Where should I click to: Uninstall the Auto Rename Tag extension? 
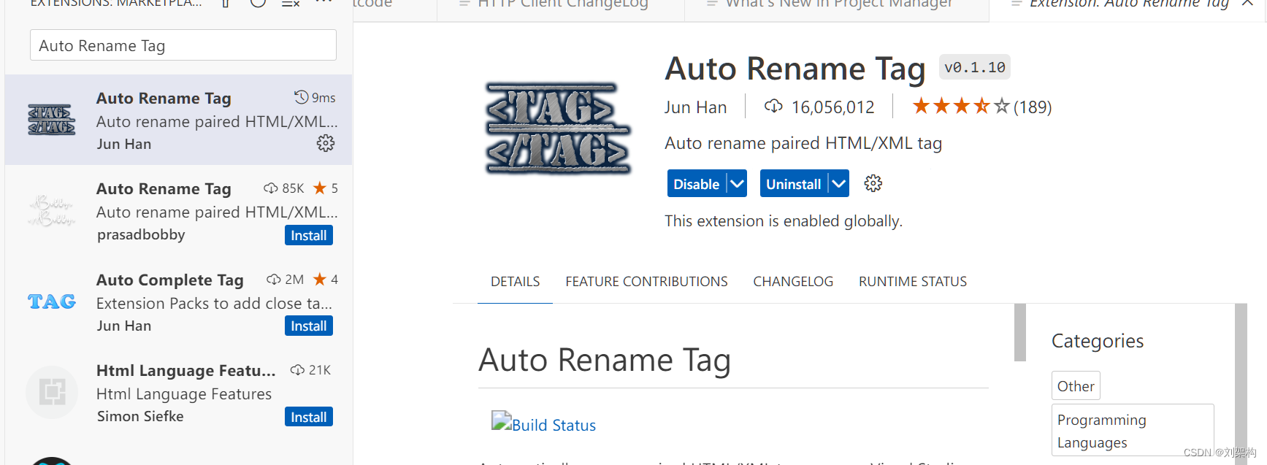[x=794, y=184]
